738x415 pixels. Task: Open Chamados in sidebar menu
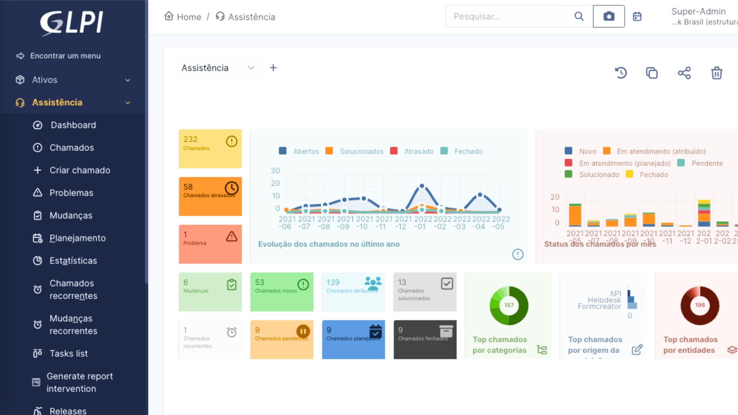tap(71, 148)
